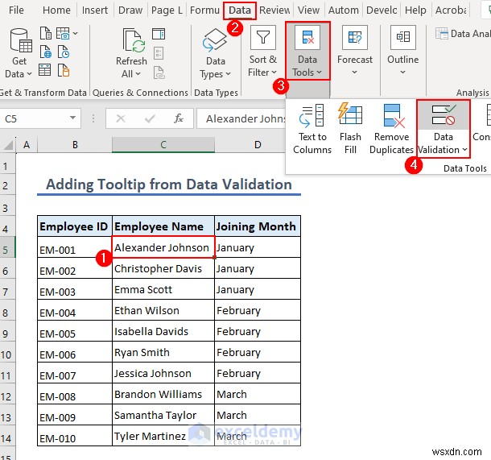Select the Joining Month header cell

(x=258, y=226)
